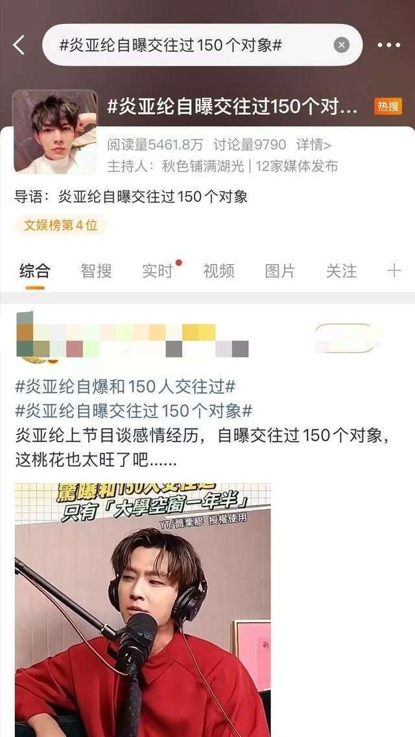415x737 pixels.
Task: Open the three-dots more options menu
Action: tap(388, 45)
